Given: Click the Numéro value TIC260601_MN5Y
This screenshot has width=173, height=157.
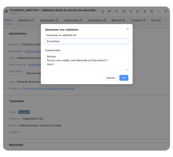Looking at the screenshot, I should [31, 45].
